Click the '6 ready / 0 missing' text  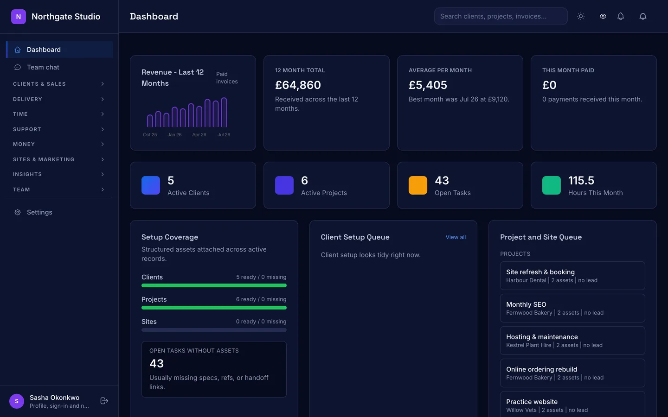click(x=261, y=299)
